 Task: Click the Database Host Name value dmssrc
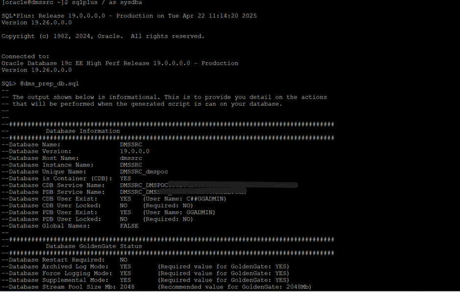click(131, 158)
